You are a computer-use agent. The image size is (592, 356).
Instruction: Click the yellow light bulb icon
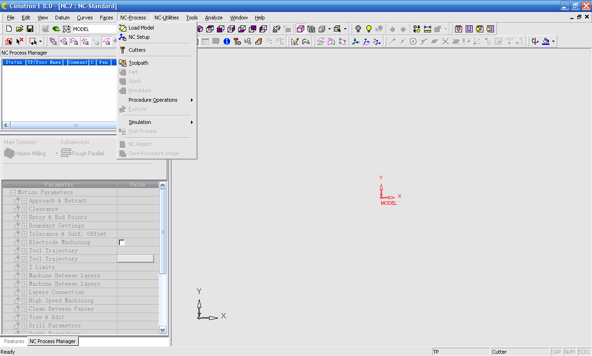369,29
